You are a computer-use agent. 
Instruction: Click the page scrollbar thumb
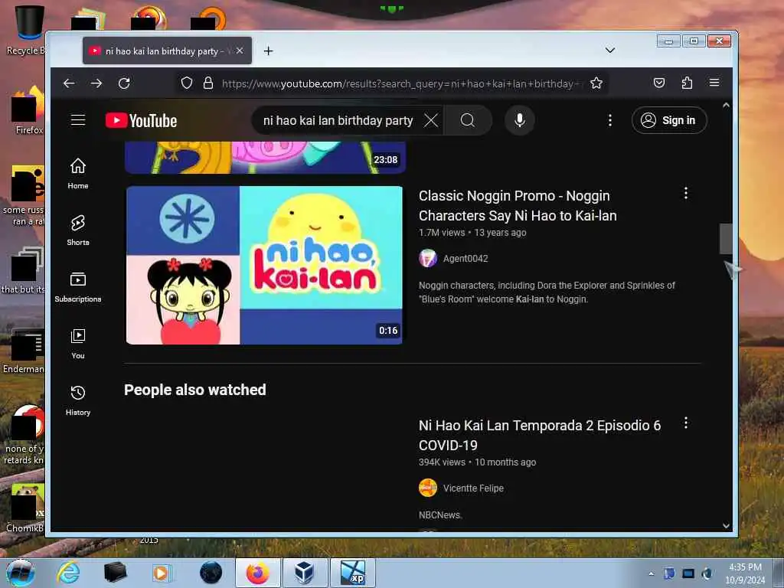click(x=726, y=239)
